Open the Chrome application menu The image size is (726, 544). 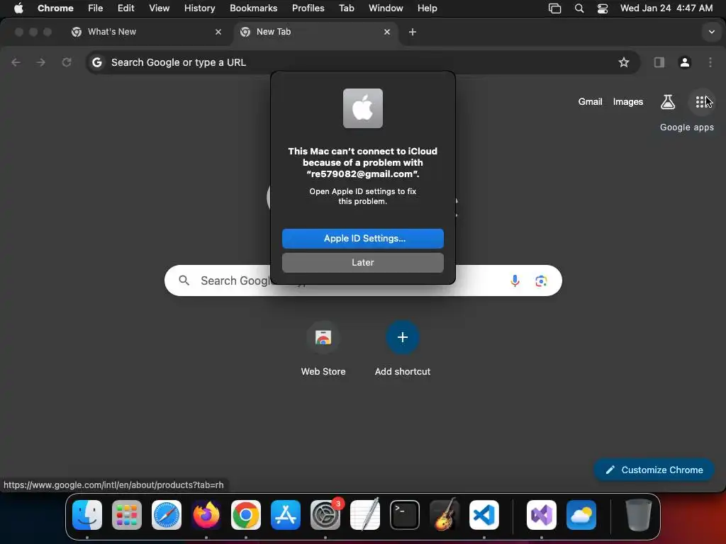click(55, 8)
